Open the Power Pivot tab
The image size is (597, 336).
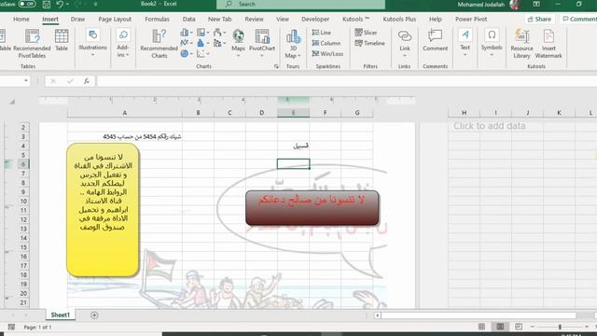471,19
